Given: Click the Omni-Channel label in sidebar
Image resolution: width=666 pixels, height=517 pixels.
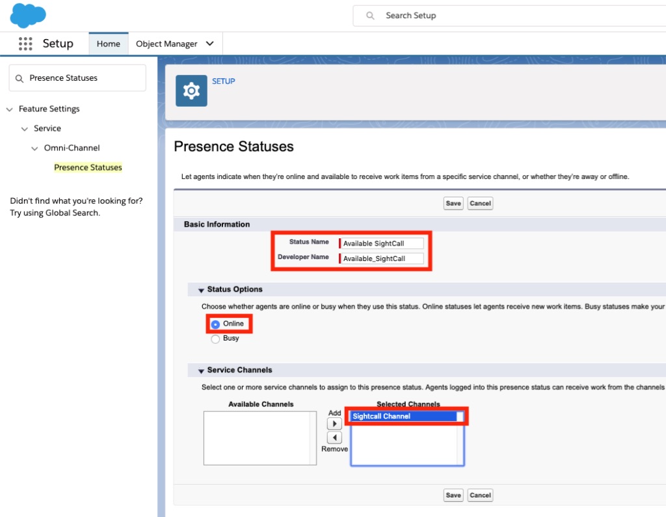Looking at the screenshot, I should [72, 148].
